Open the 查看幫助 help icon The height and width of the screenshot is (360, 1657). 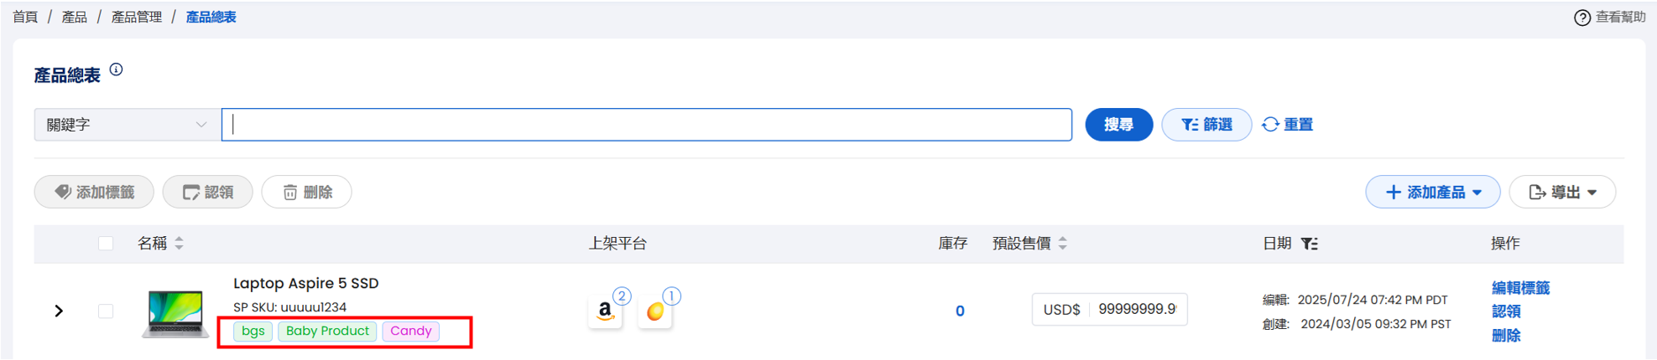tap(1581, 18)
